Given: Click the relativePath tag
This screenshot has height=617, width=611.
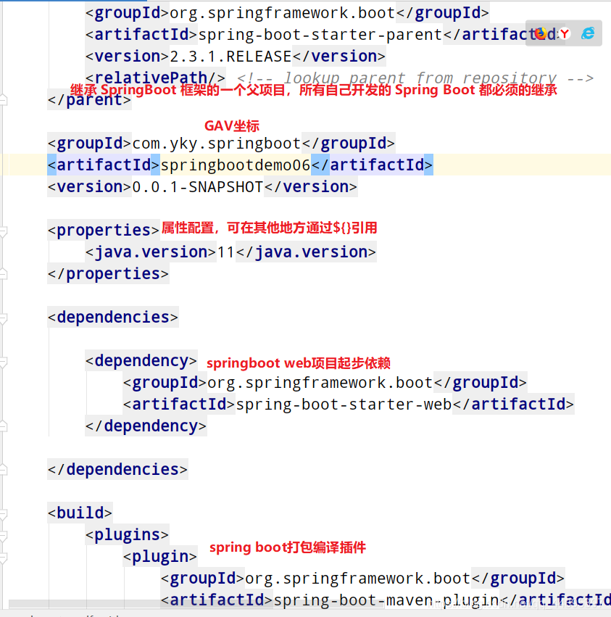Looking at the screenshot, I should pos(155,78).
